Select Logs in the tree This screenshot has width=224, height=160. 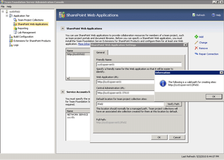point(16,45)
